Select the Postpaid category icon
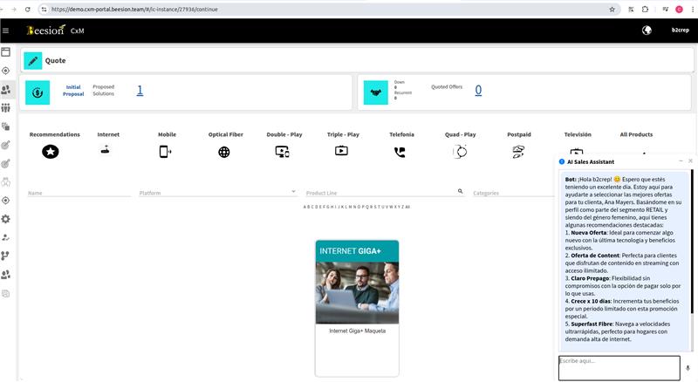 coord(517,152)
